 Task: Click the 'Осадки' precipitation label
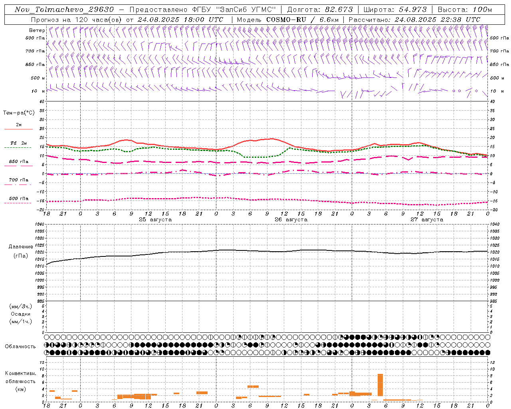(x=20, y=314)
